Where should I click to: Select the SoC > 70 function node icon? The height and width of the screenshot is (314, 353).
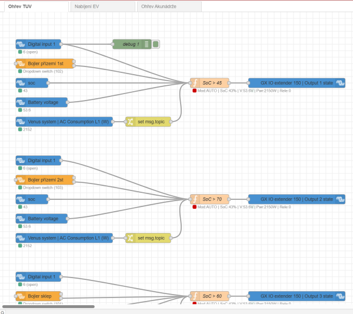195,199
